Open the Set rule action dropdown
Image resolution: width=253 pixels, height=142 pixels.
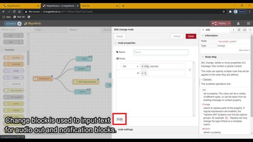[130, 66]
